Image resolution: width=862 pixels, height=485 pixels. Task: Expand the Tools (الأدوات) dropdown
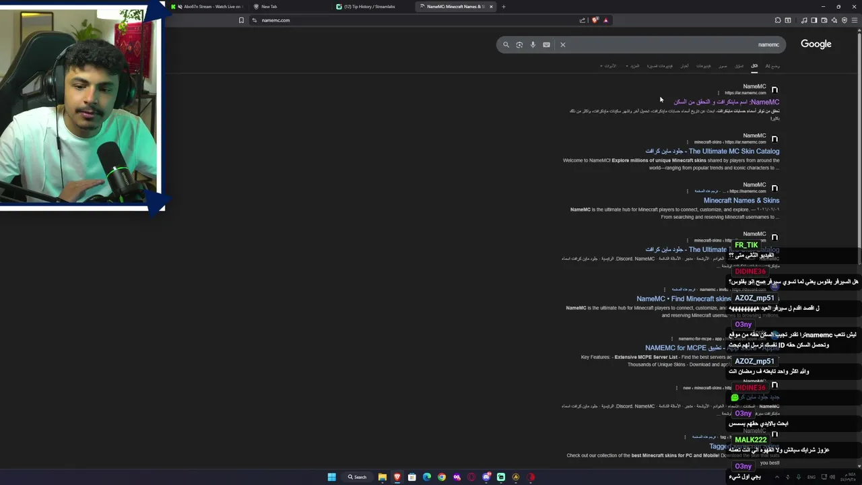coord(608,66)
